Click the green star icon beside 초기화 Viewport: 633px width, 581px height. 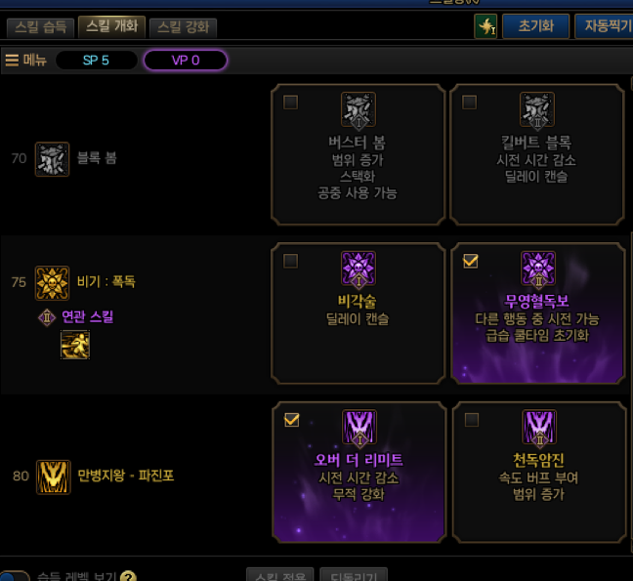coord(485,26)
